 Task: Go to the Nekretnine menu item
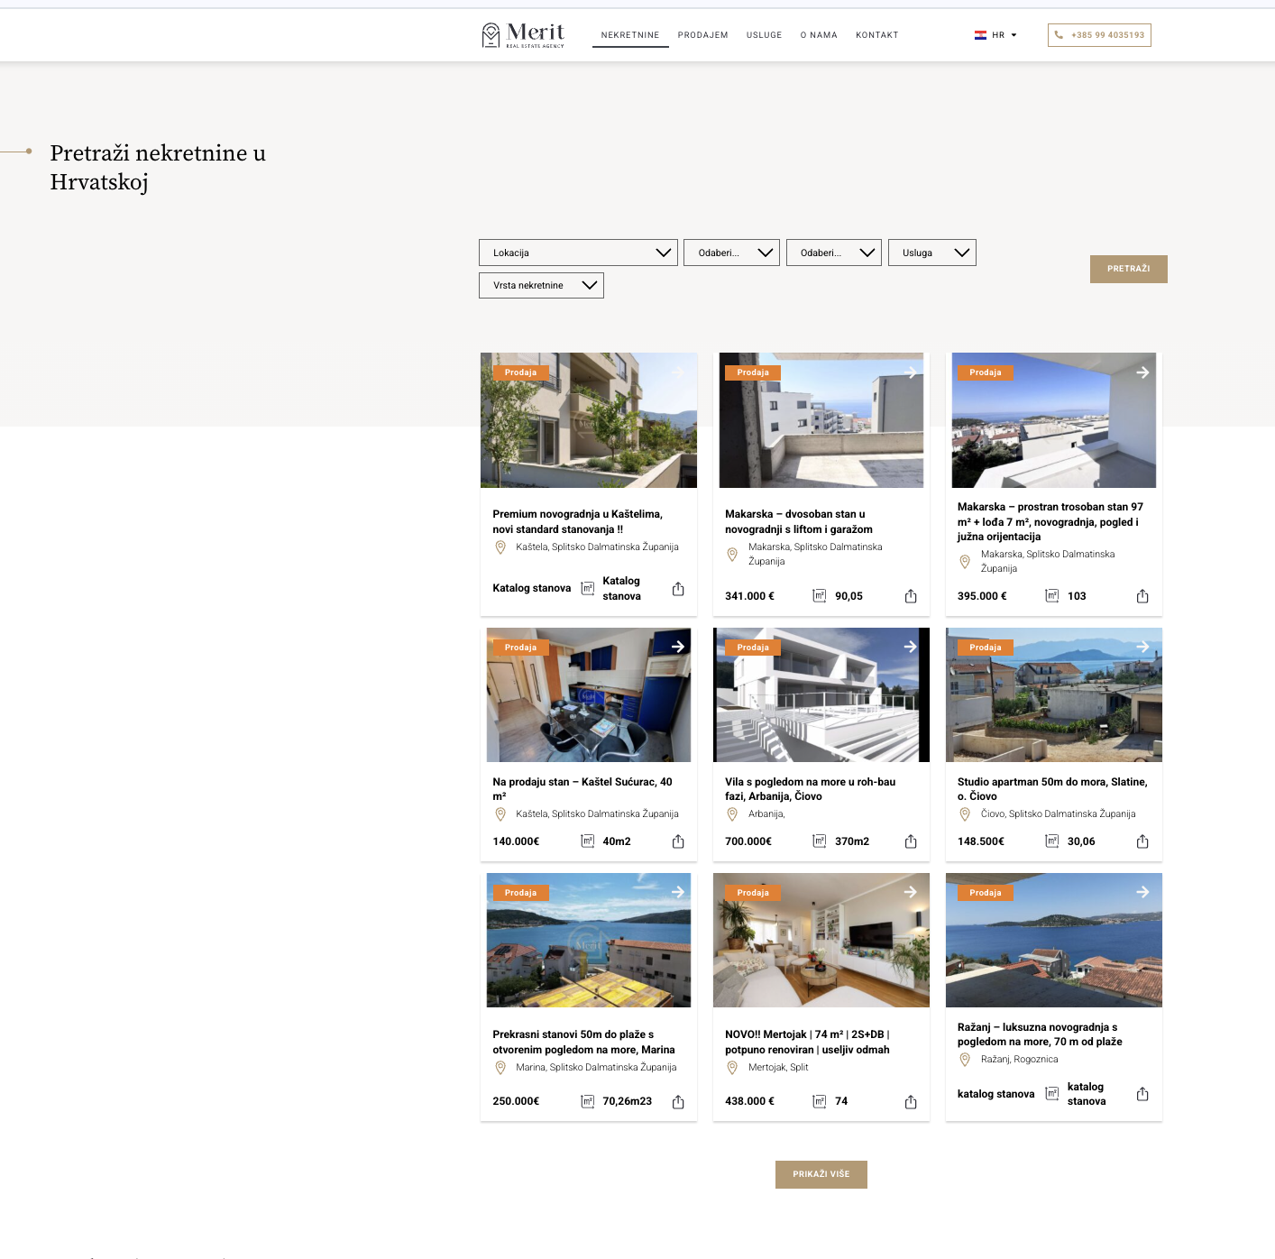tap(630, 35)
